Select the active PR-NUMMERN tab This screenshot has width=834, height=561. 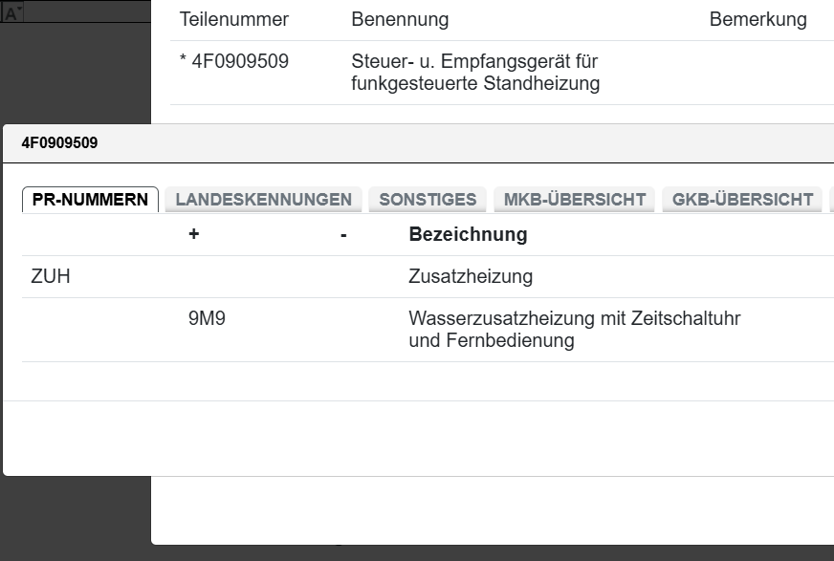coord(90,199)
